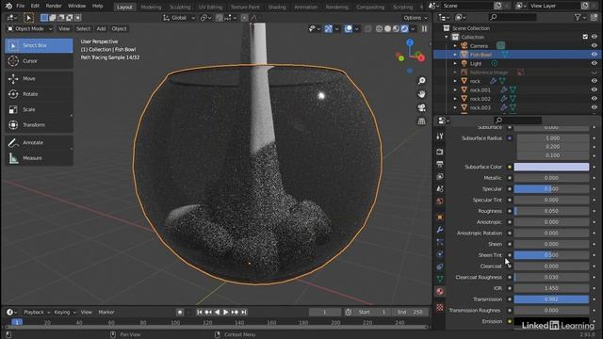Collapse the Collection tree
This screenshot has width=603, height=339.
click(447, 37)
